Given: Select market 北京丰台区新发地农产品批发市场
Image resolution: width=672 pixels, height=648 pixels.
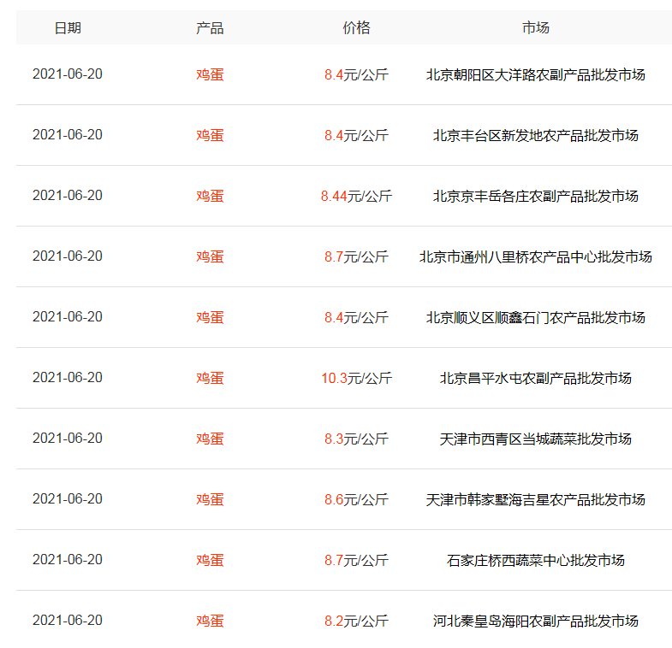Looking at the screenshot, I should [535, 135].
